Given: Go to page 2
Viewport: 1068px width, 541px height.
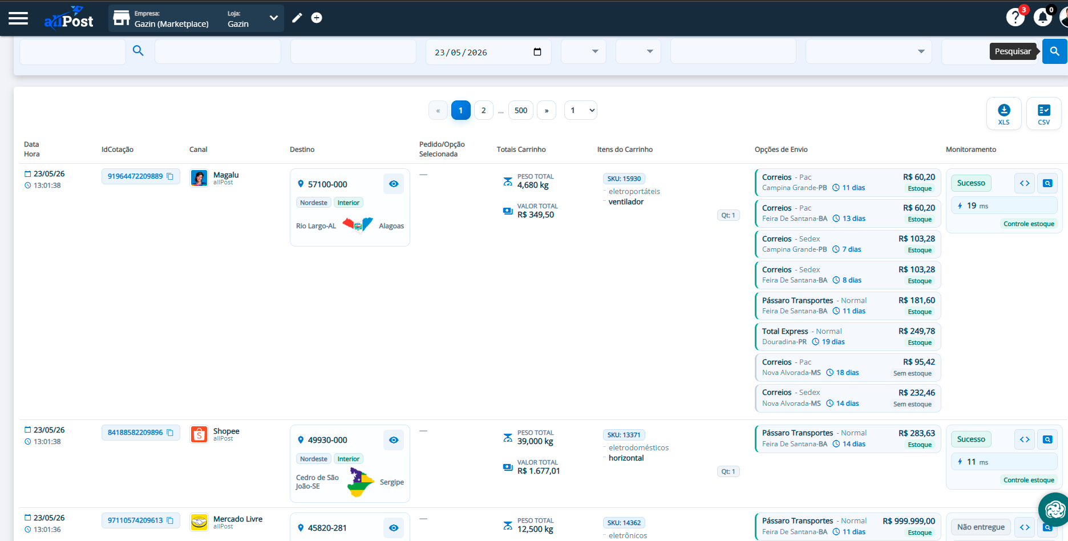Looking at the screenshot, I should (x=484, y=110).
